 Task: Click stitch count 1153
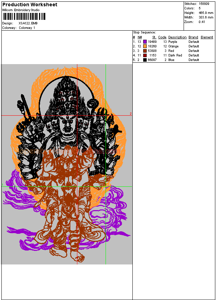153,55
